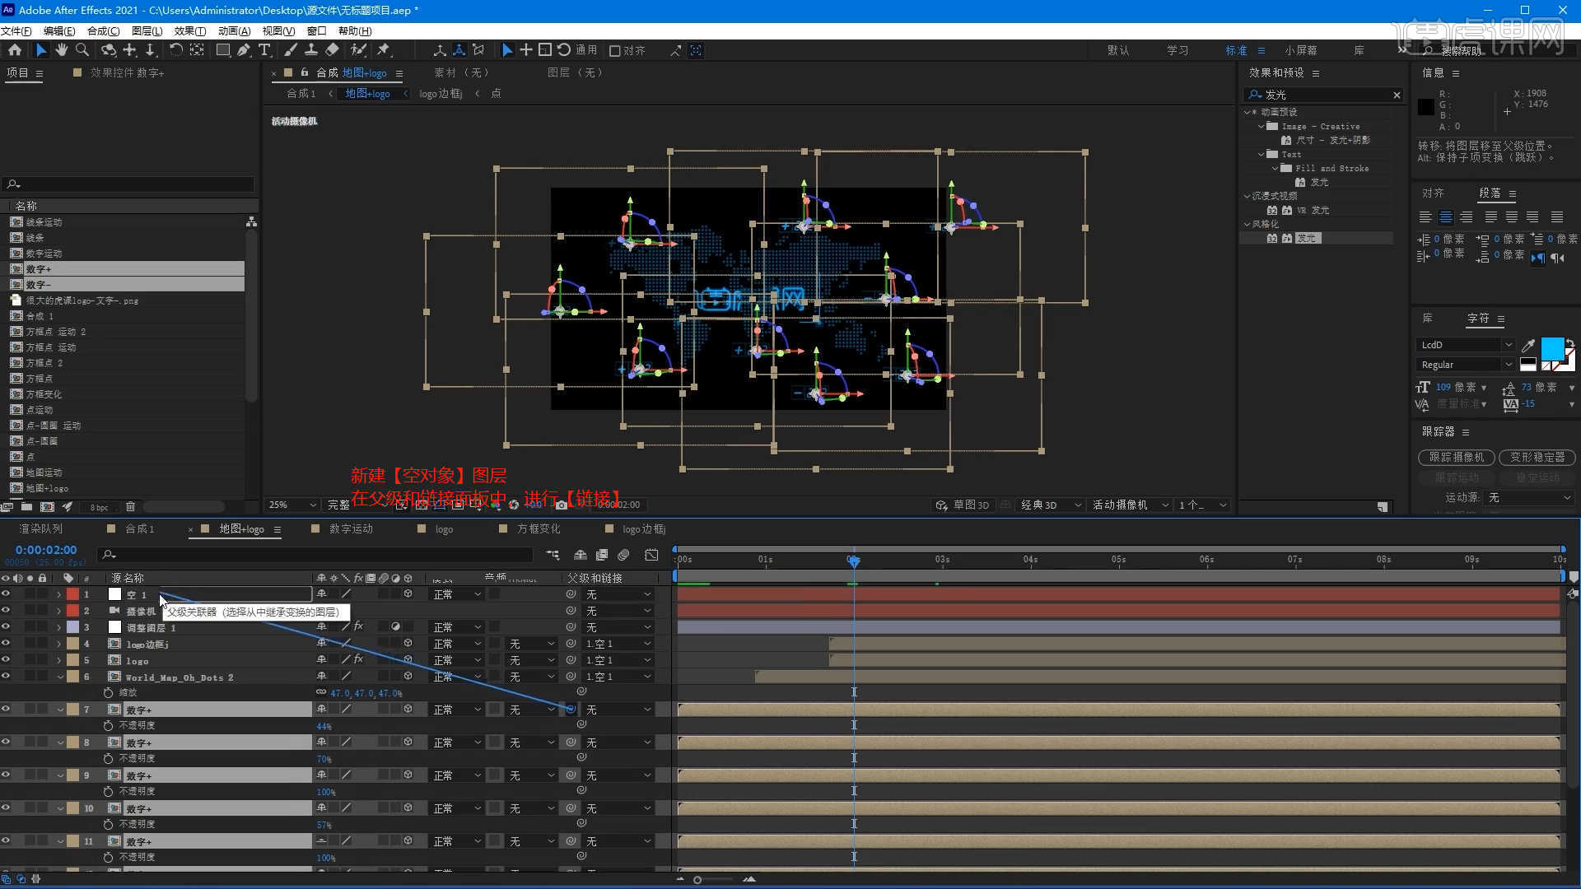Select the Puppet Pin tool

coord(384,50)
